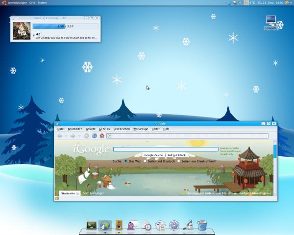Expand the Startseite tab dropdown arrow
The width and height of the screenshot is (294, 235).
[x=78, y=193]
